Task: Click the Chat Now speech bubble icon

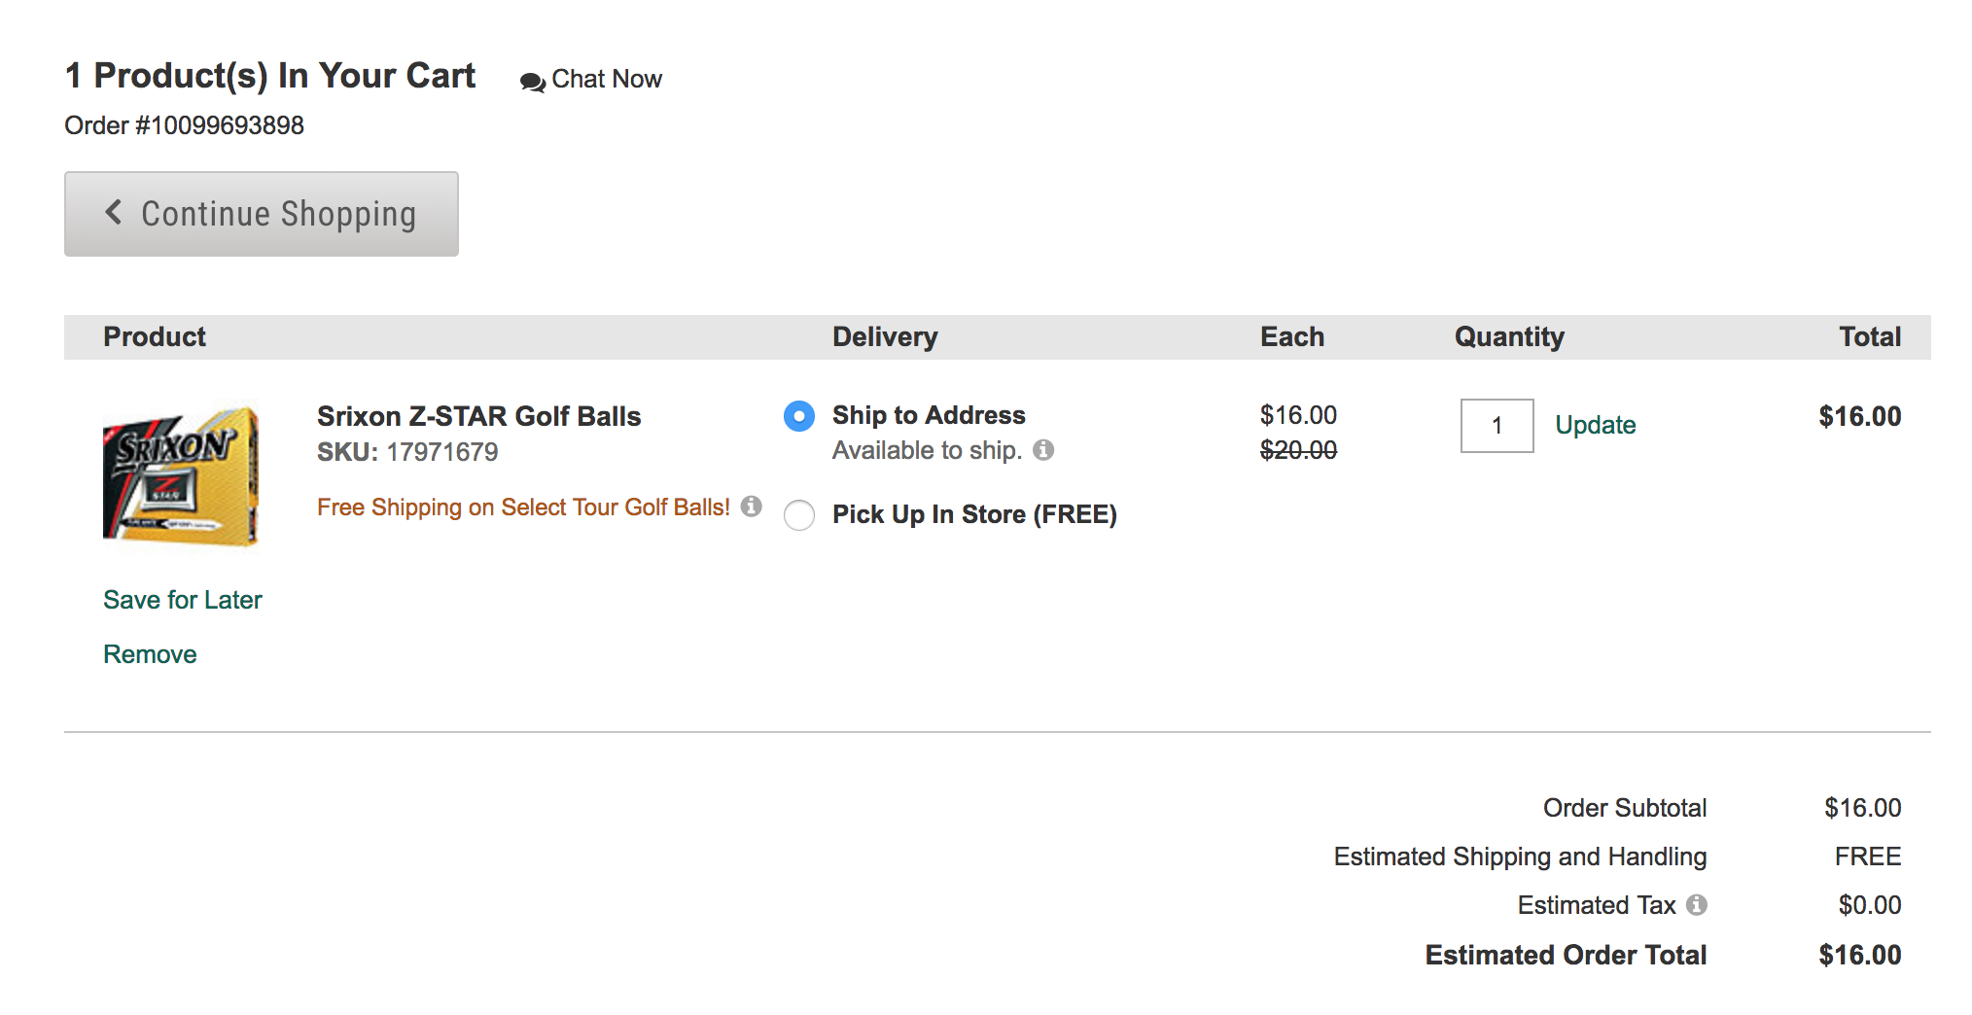Action: tap(532, 82)
